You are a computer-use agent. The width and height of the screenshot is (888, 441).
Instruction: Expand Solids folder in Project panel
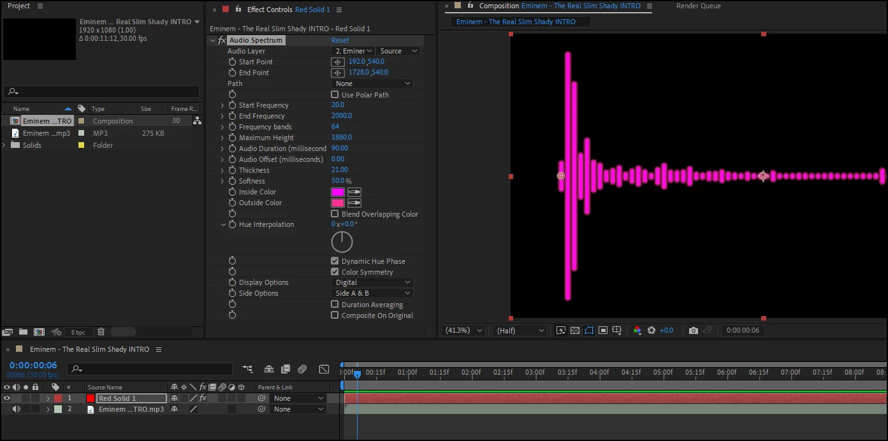point(4,145)
